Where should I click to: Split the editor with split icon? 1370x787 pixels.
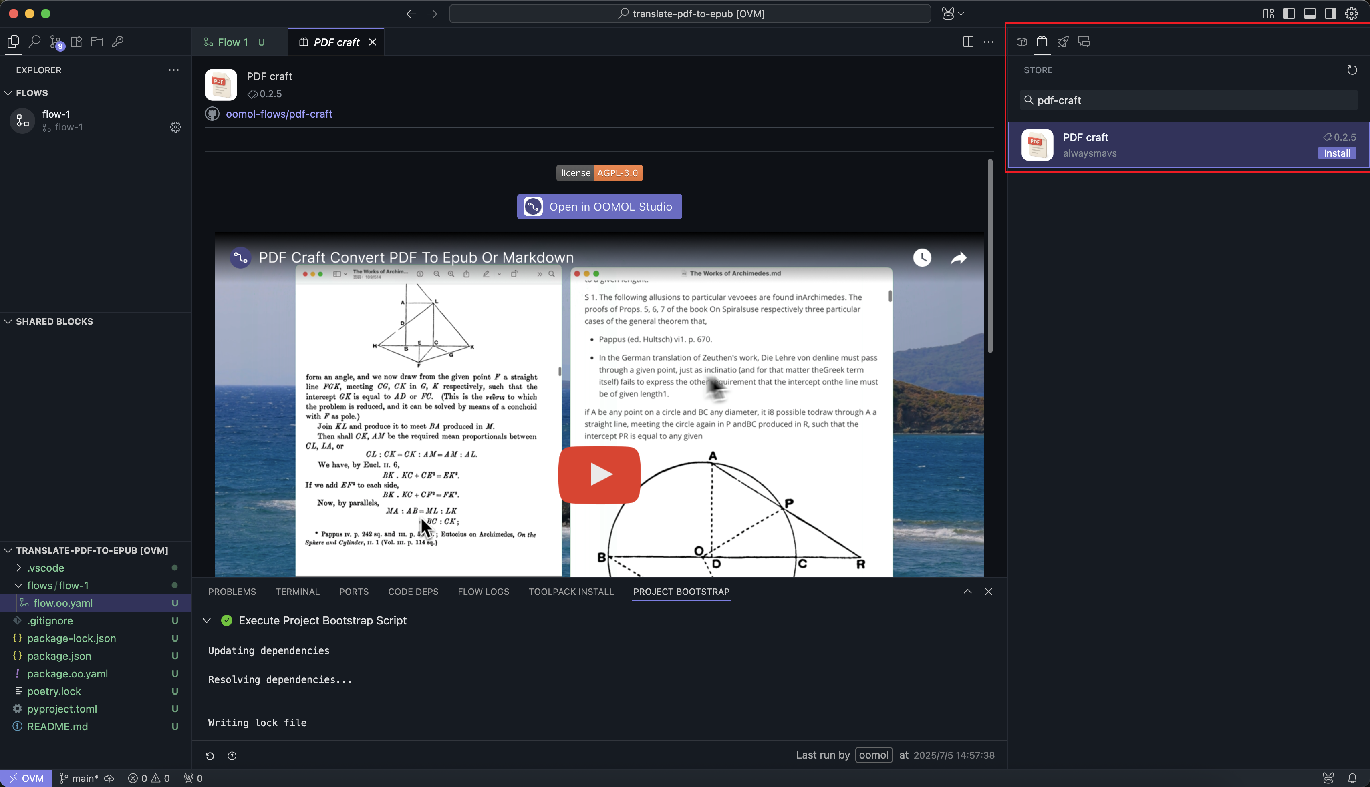point(968,42)
